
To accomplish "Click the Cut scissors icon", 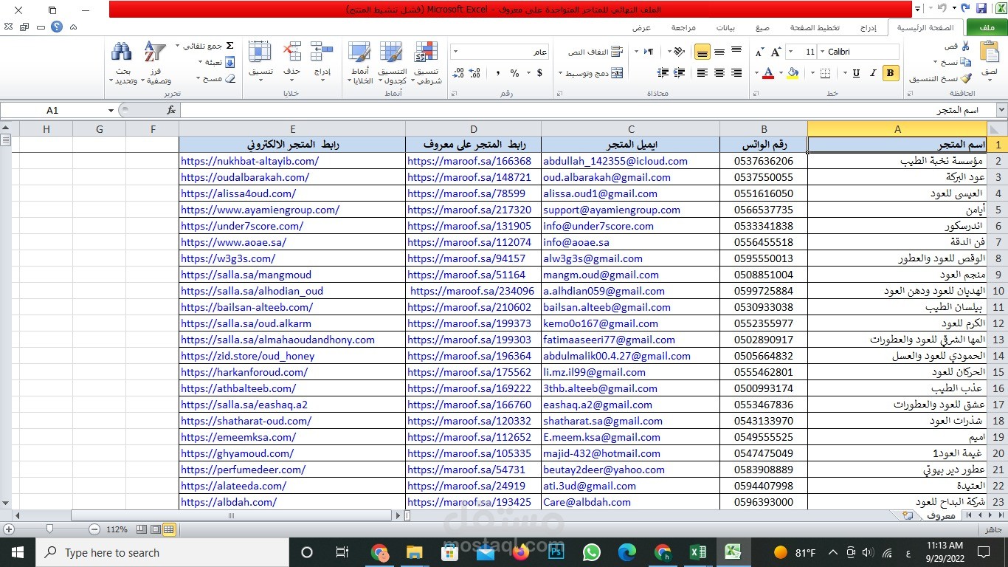I will tap(965, 47).
